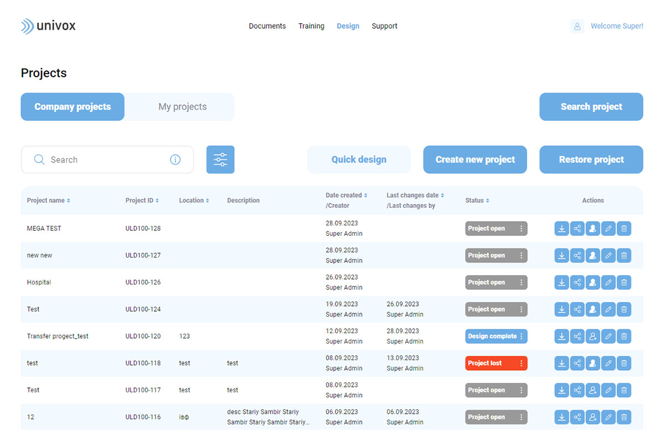Click project ID ULD100-128
Viewport: 664px width, 442px height.
click(143, 229)
